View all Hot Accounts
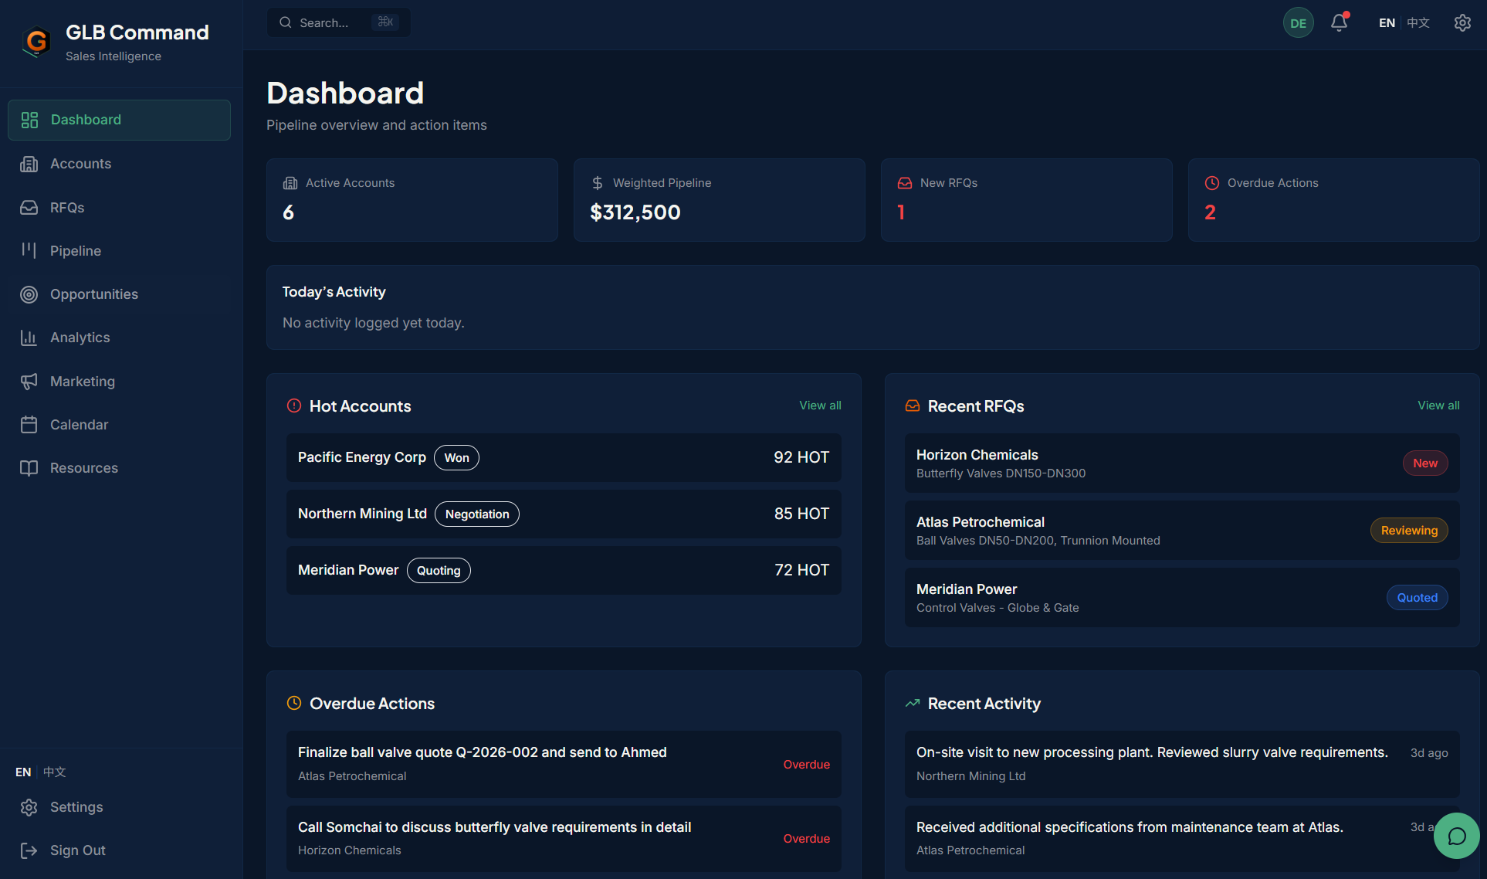 (820, 405)
